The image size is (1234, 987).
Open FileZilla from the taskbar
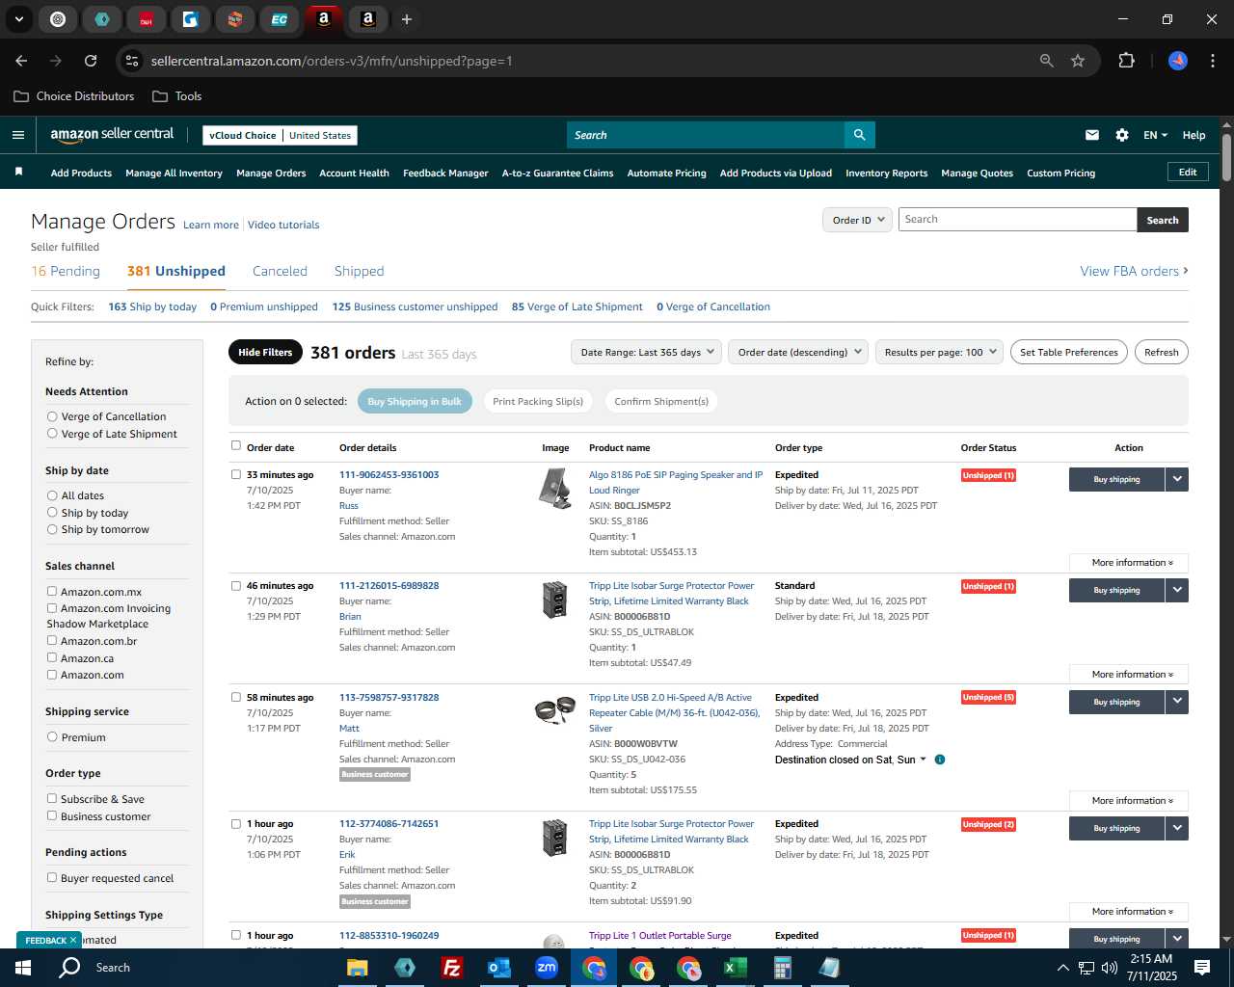[452, 968]
